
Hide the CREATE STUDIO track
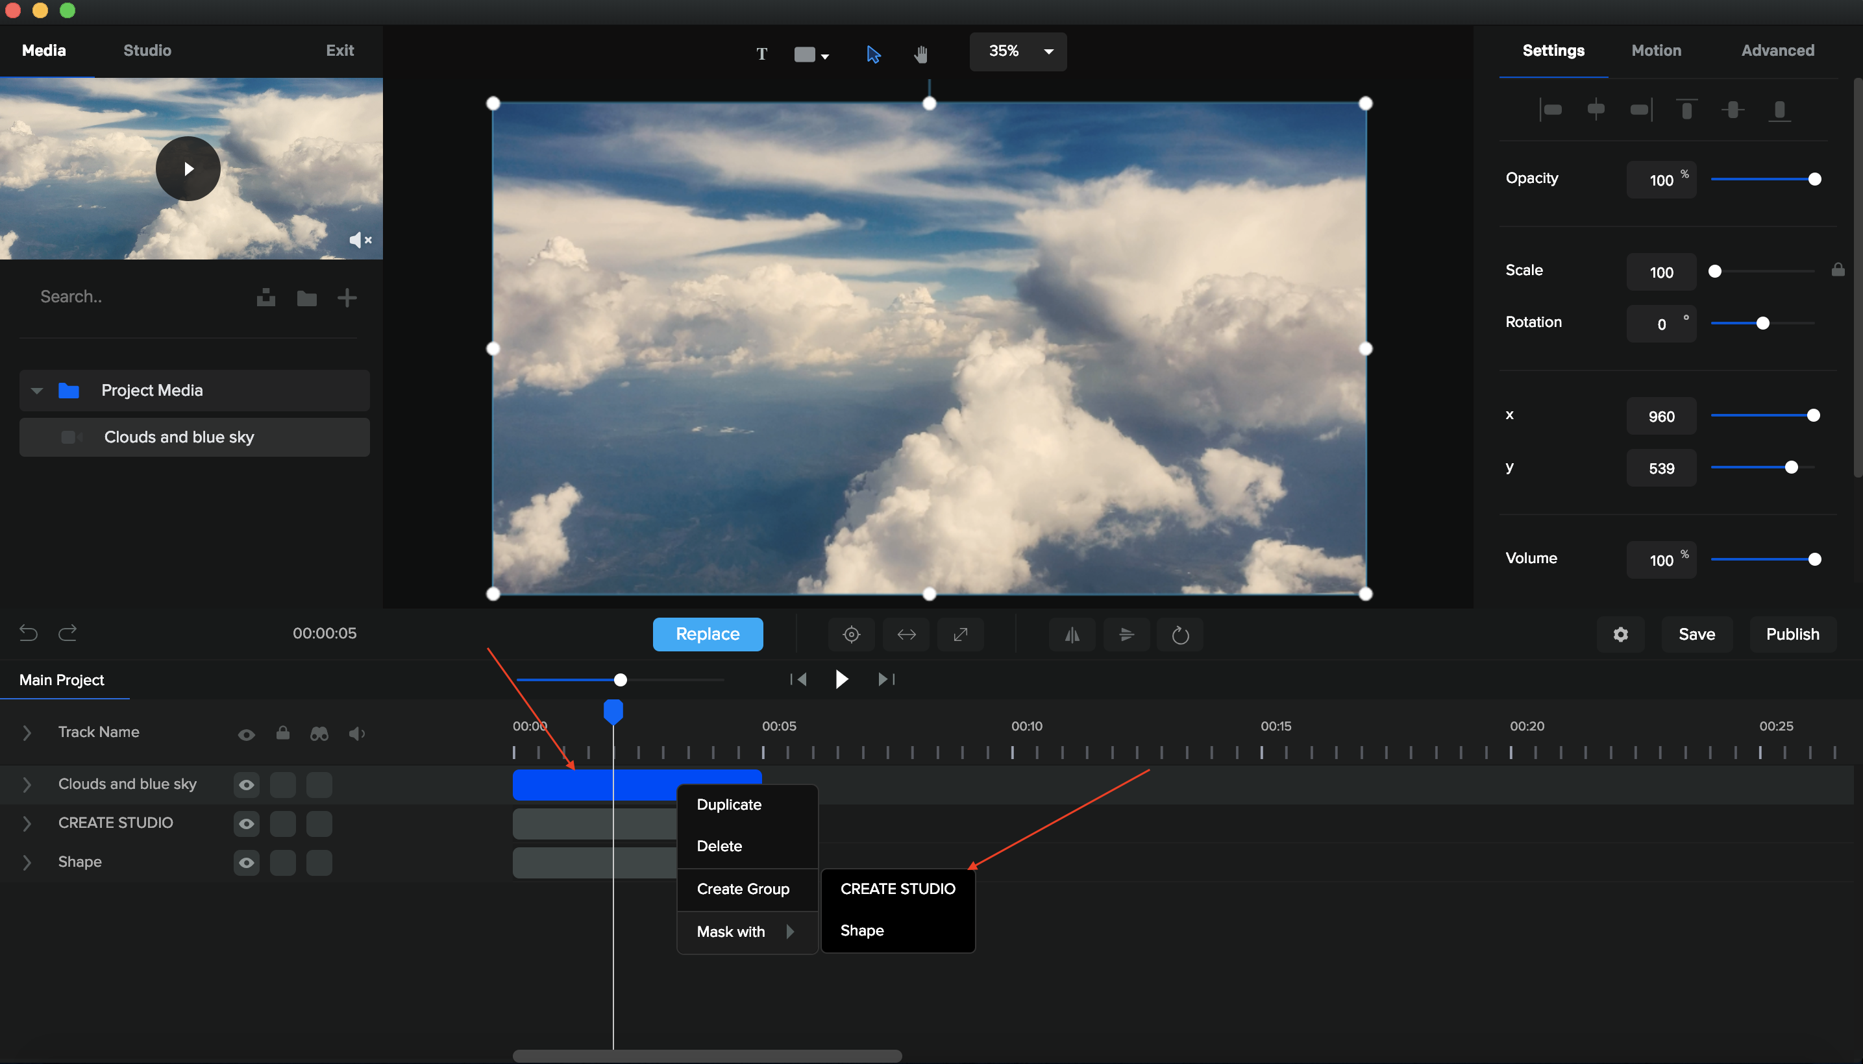coord(247,823)
